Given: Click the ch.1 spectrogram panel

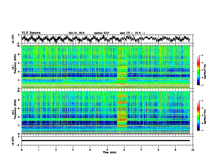Looking at the screenshot, I should [106, 67].
